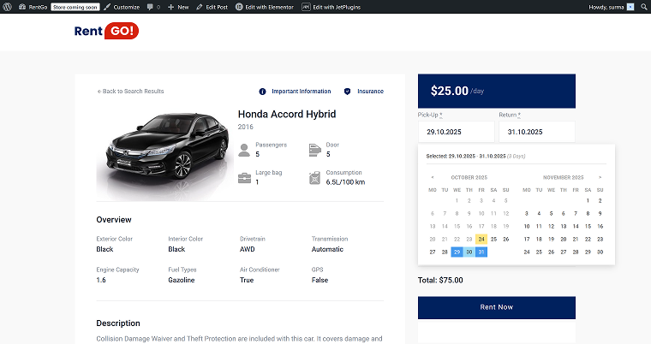Viewport: 651px width, 344px height.
Task: Go to next month in calendar
Action: (600, 177)
